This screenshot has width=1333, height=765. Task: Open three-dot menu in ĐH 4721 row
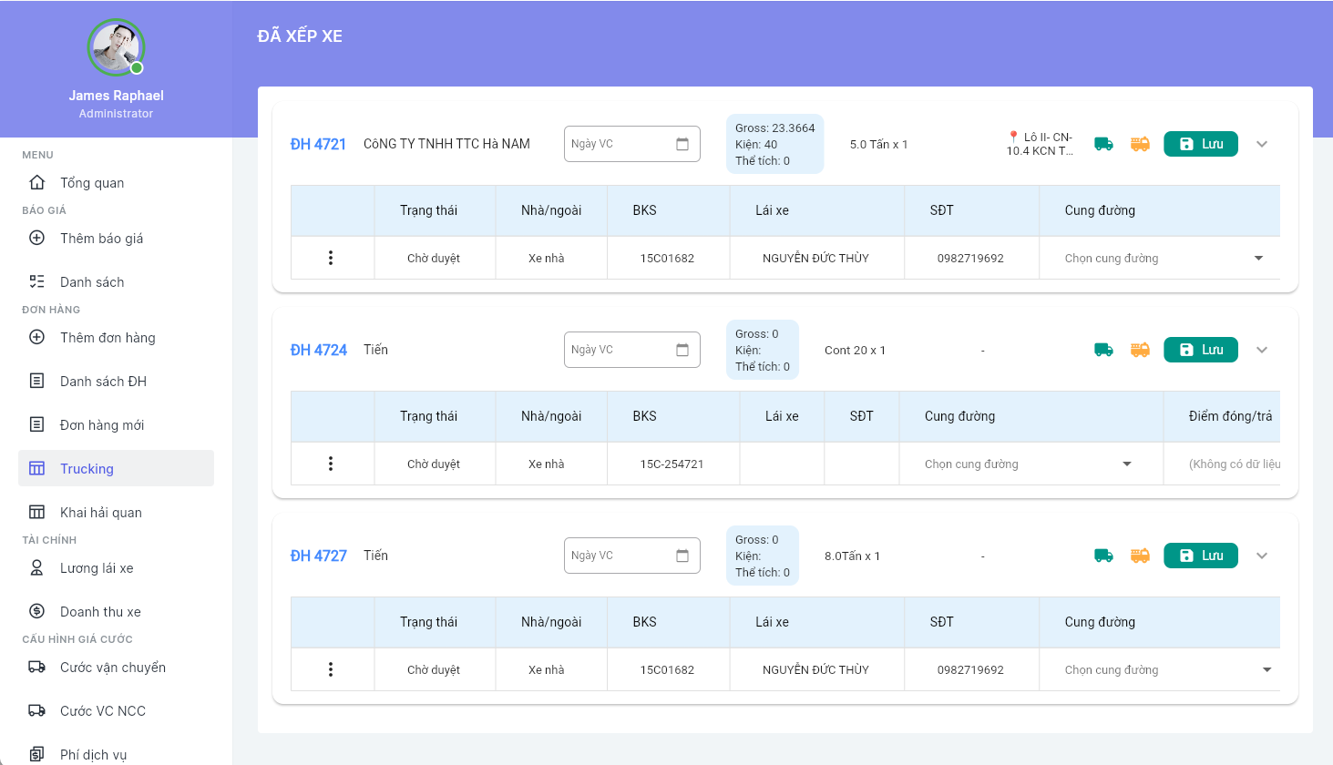[331, 258]
